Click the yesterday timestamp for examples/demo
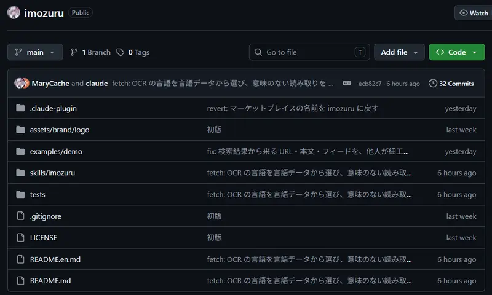The image size is (492, 295). point(460,152)
